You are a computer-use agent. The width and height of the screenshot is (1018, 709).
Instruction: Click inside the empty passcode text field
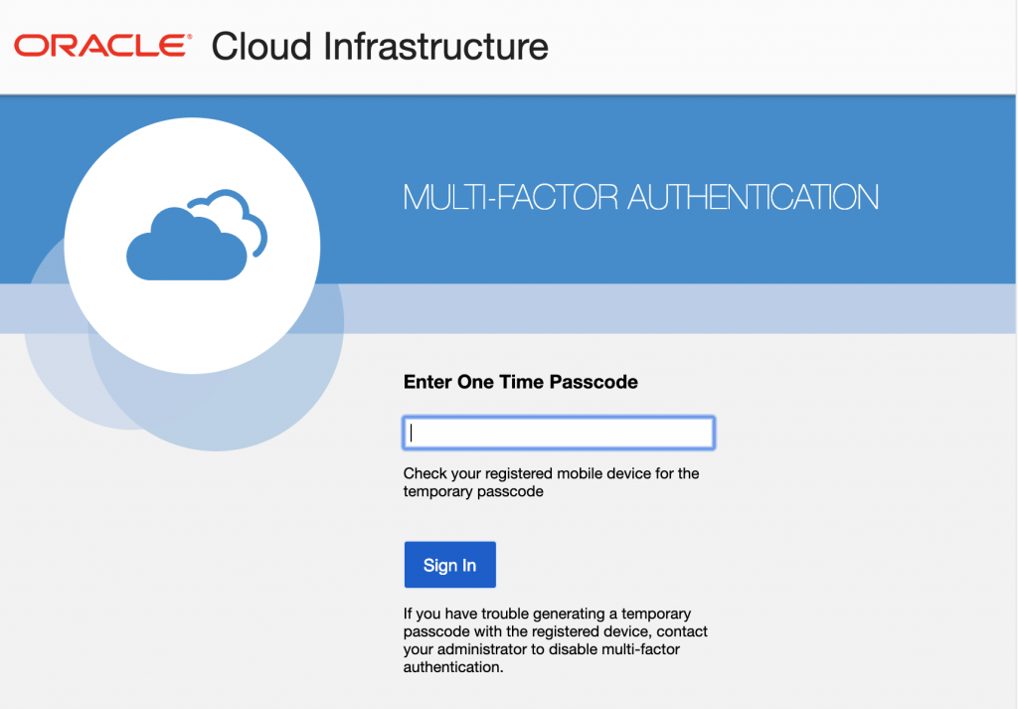(558, 433)
